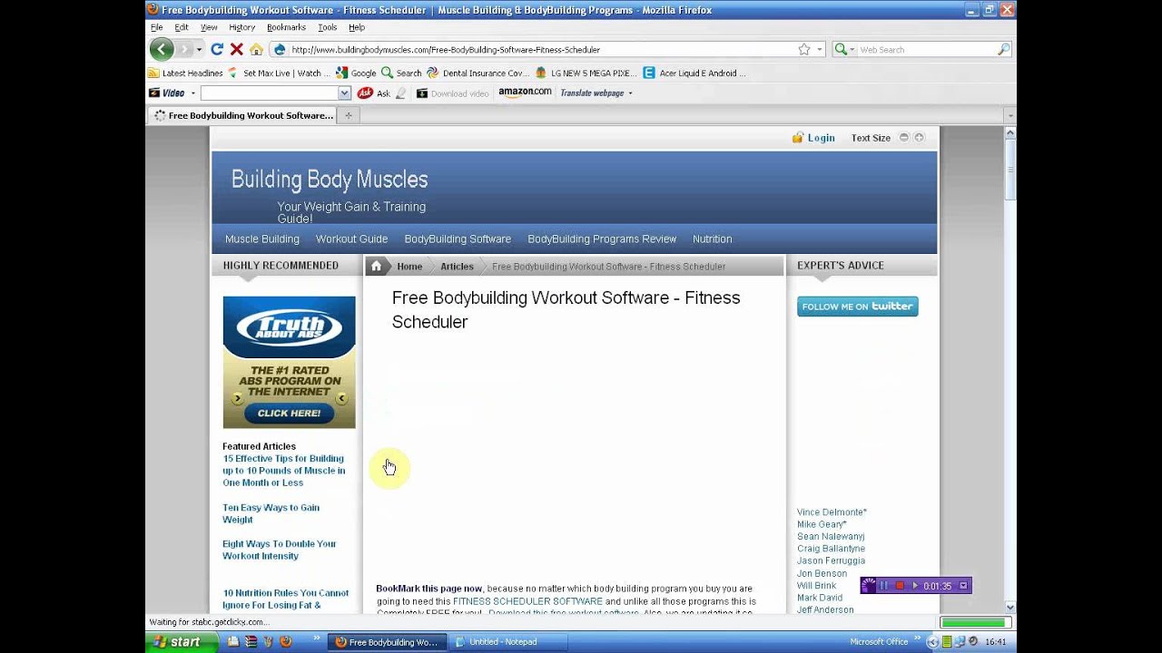
Task: Go back with the green Back arrow
Action: [x=161, y=49]
